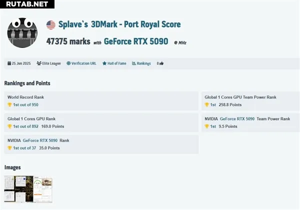Image resolution: width=300 pixels, height=210 pixels.
Task: Open the 1st out of 37 link
Action: (x=24, y=148)
